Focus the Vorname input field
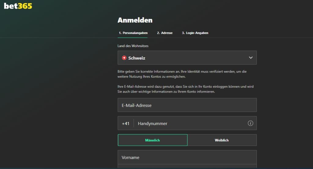Screen dimensions: 313x169 (x=187, y=157)
